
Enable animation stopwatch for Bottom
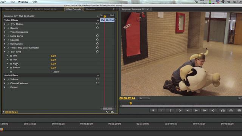pyautogui.click(x=11, y=68)
